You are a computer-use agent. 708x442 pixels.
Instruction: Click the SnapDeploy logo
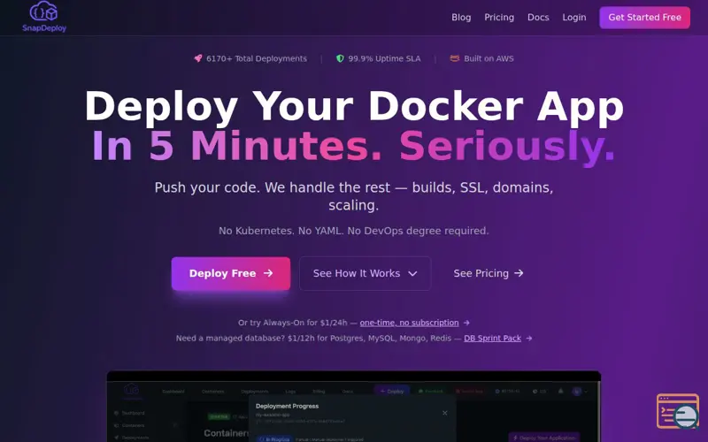point(44,17)
